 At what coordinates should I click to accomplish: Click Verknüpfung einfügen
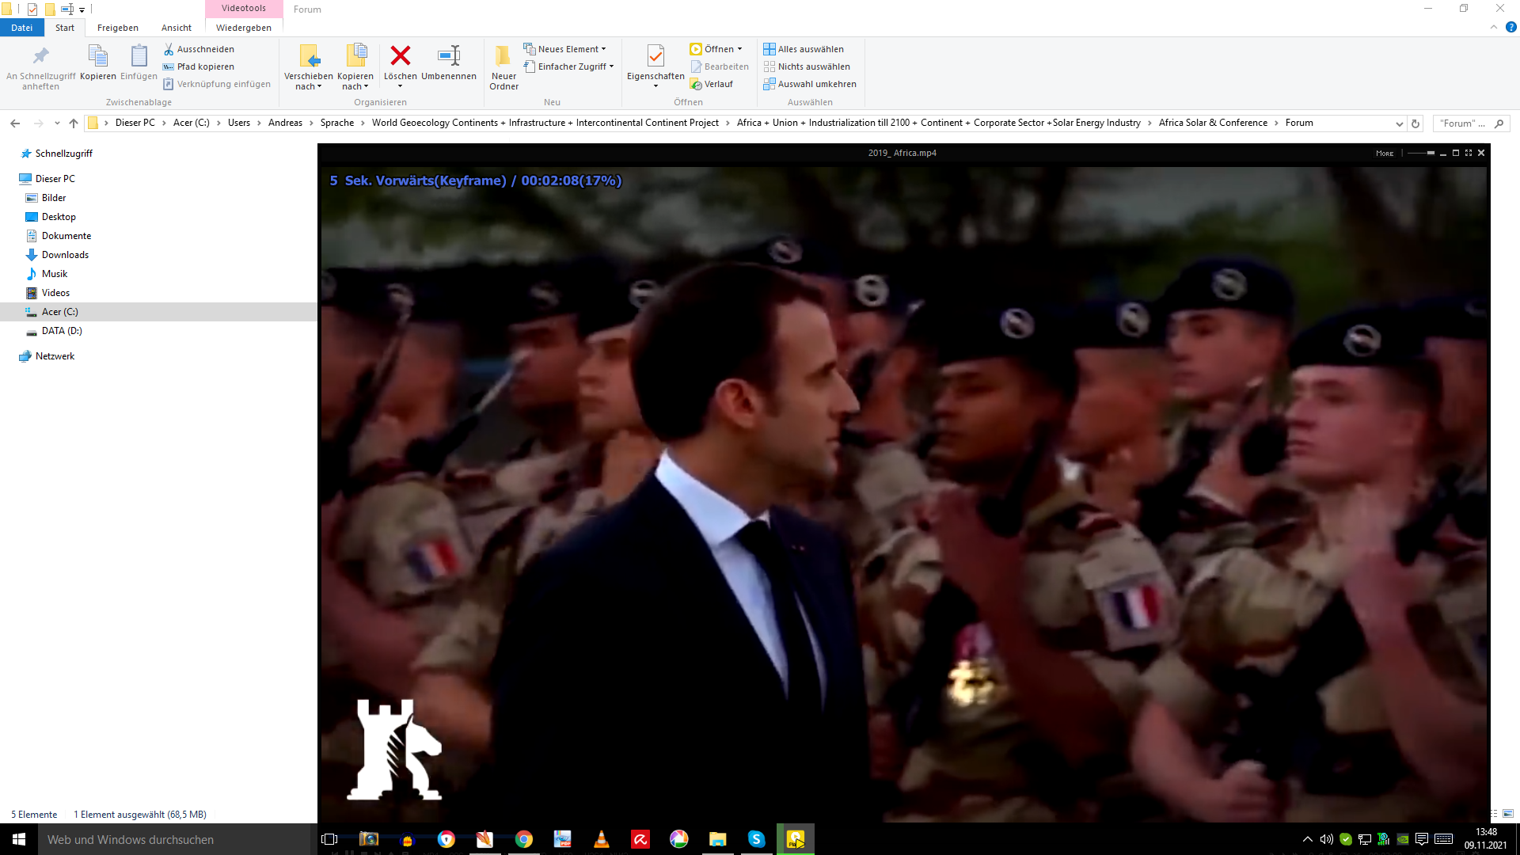pyautogui.click(x=217, y=84)
